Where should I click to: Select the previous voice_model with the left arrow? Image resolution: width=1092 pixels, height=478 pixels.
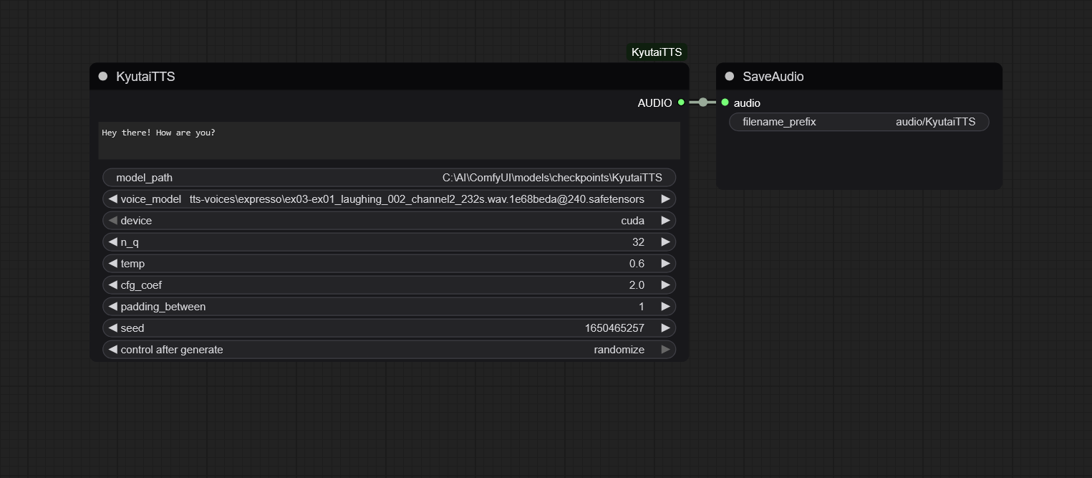tap(112, 199)
